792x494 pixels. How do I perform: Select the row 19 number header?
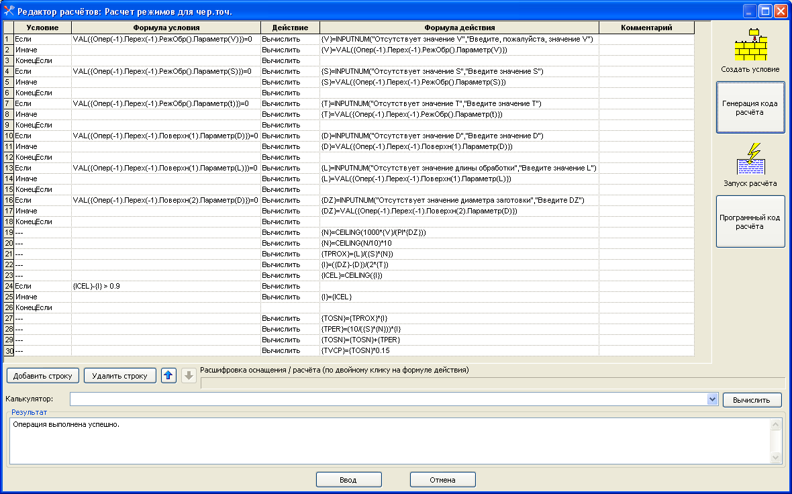tap(8, 232)
